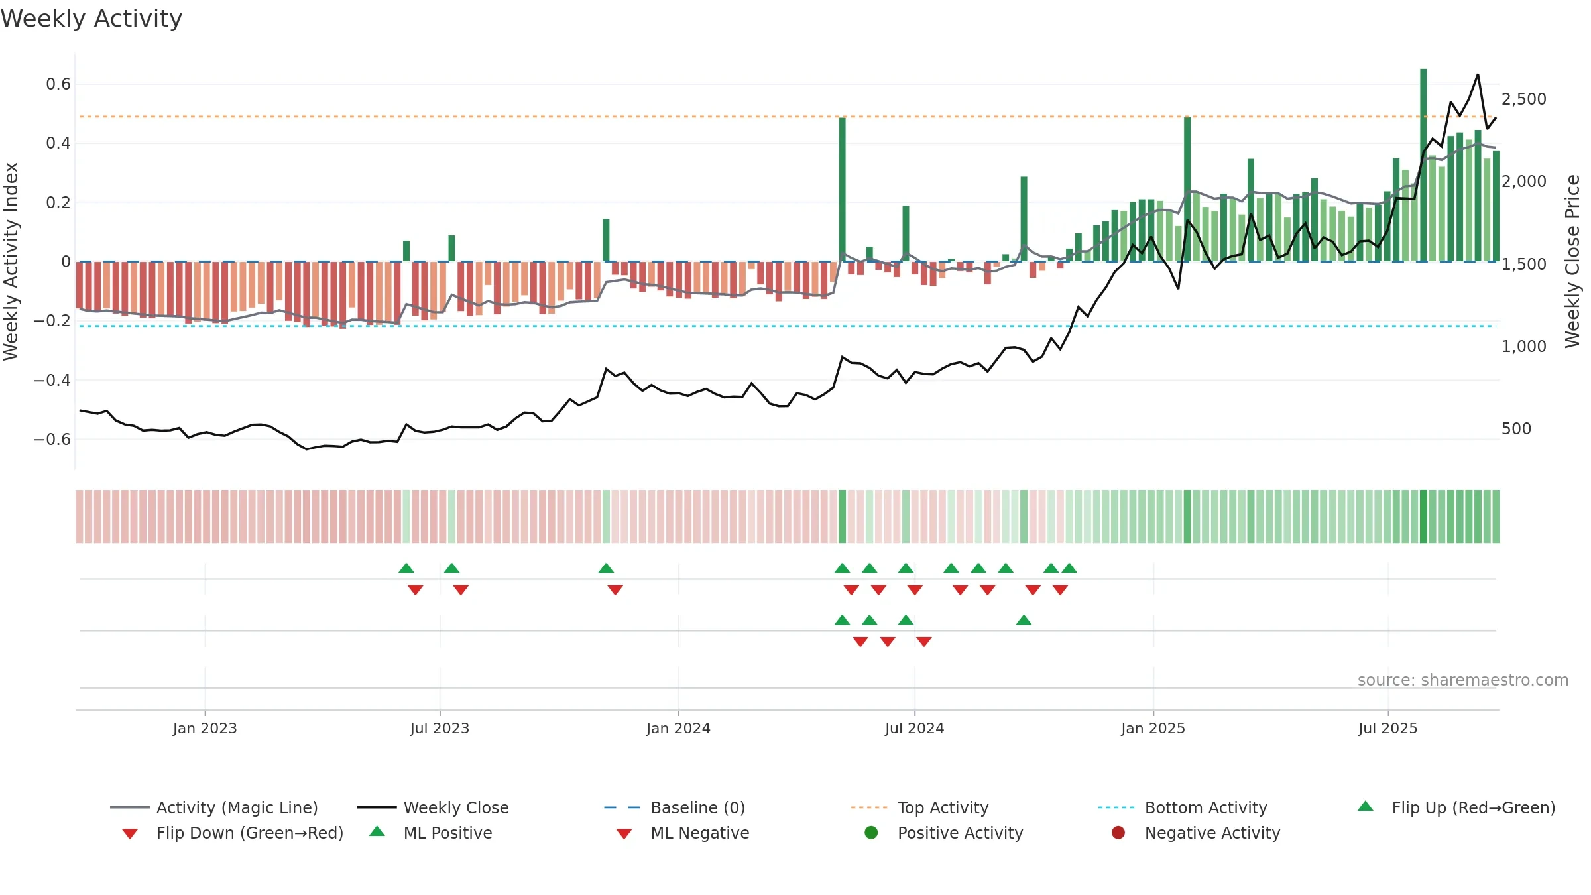The width and height of the screenshot is (1591, 895).
Task: Toggle Flip Down (Green→Red) legend entry
Action: pyautogui.click(x=233, y=833)
